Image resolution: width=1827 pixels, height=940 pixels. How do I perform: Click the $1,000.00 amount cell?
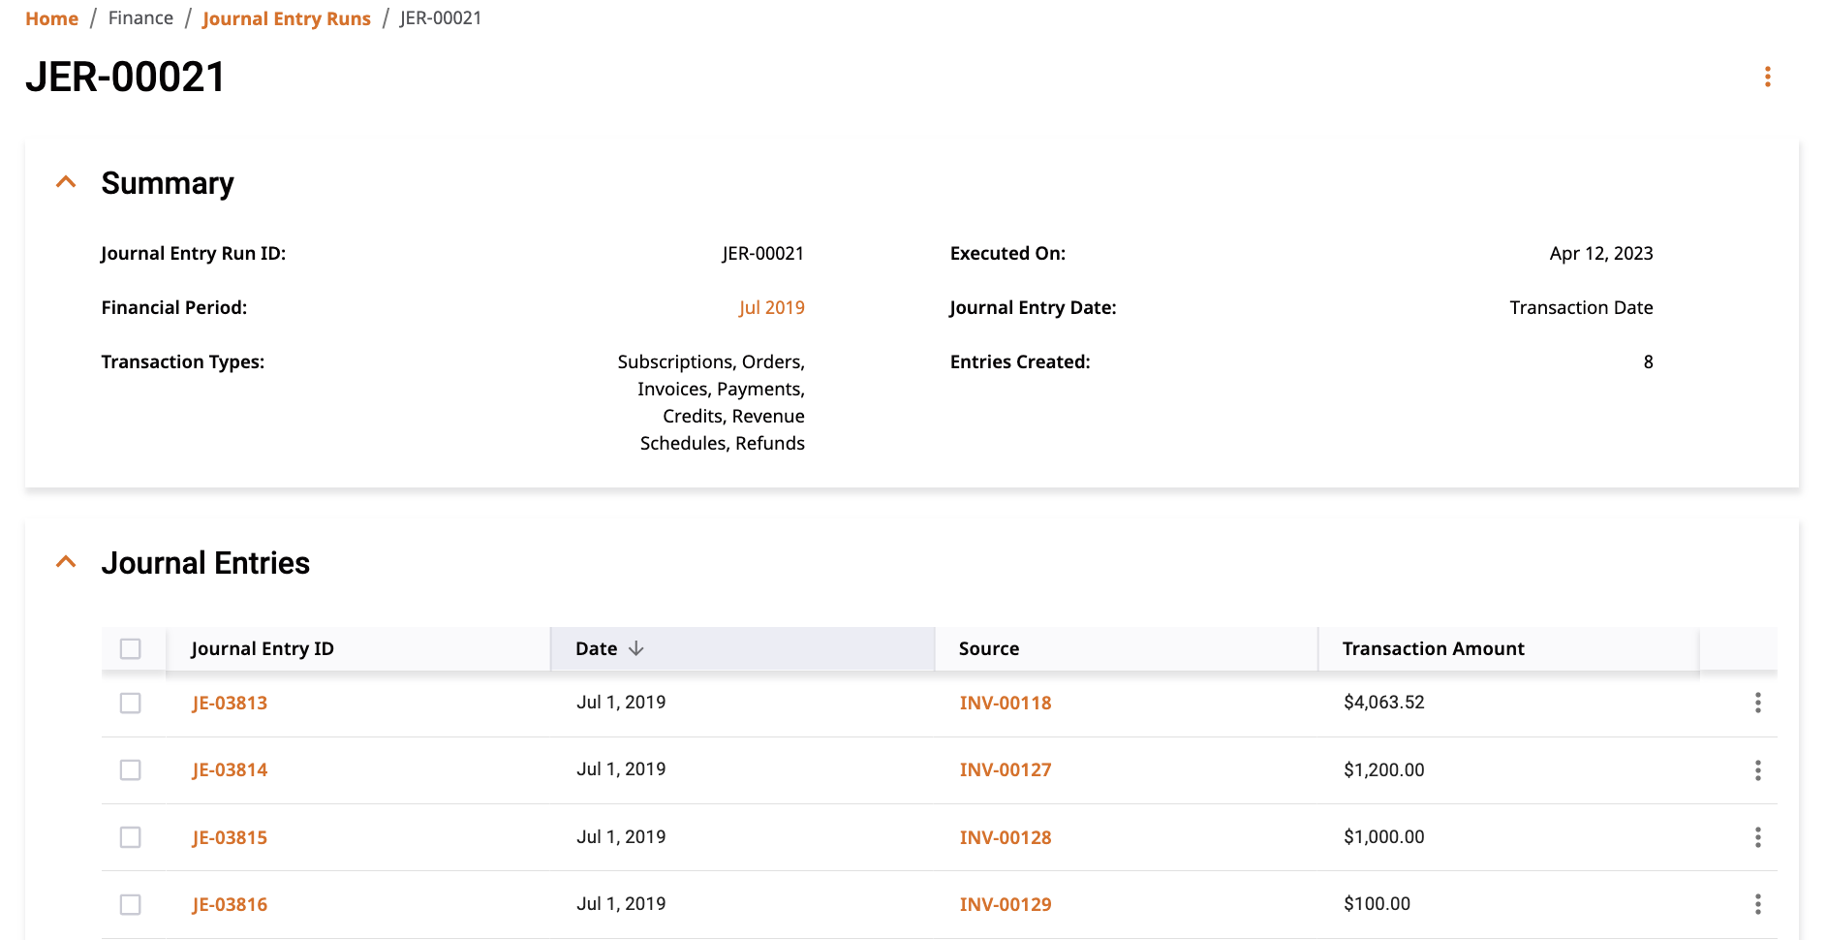[1383, 837]
